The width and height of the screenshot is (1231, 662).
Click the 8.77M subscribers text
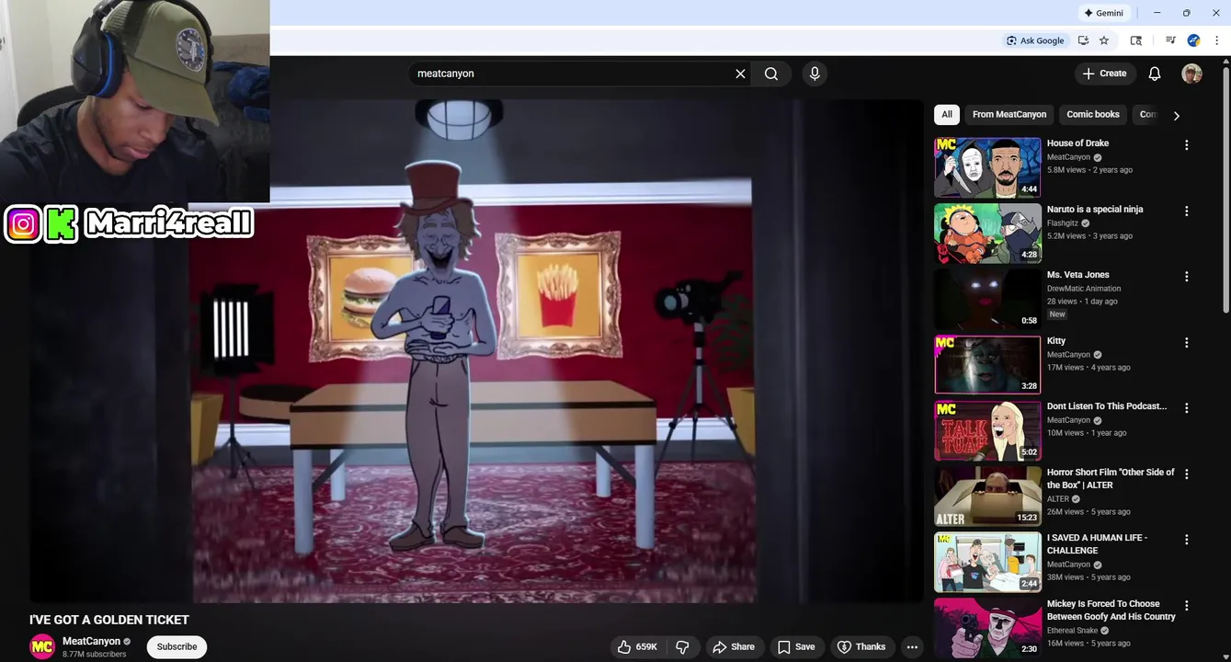click(95, 655)
